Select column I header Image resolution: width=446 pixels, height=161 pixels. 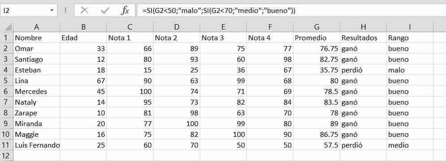coord(410,27)
